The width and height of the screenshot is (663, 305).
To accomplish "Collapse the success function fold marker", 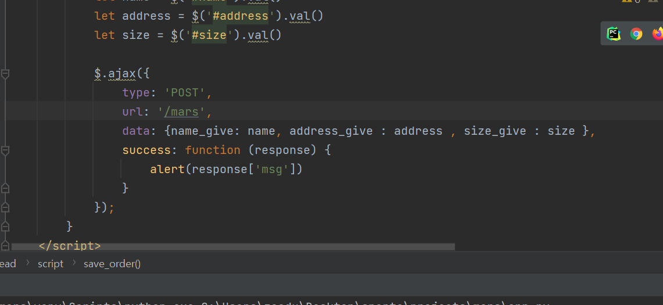I will coord(5,150).
